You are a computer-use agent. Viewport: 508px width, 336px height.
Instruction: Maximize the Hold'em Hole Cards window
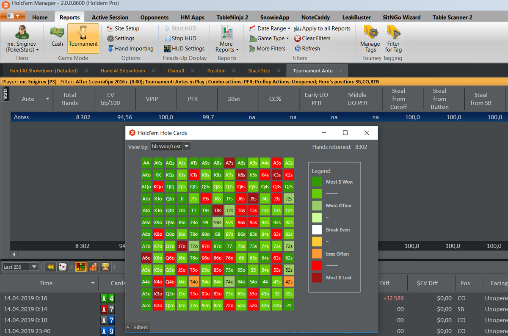(345, 133)
